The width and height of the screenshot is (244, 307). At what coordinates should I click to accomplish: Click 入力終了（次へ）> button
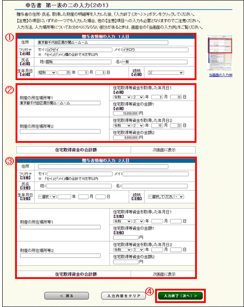180,295
